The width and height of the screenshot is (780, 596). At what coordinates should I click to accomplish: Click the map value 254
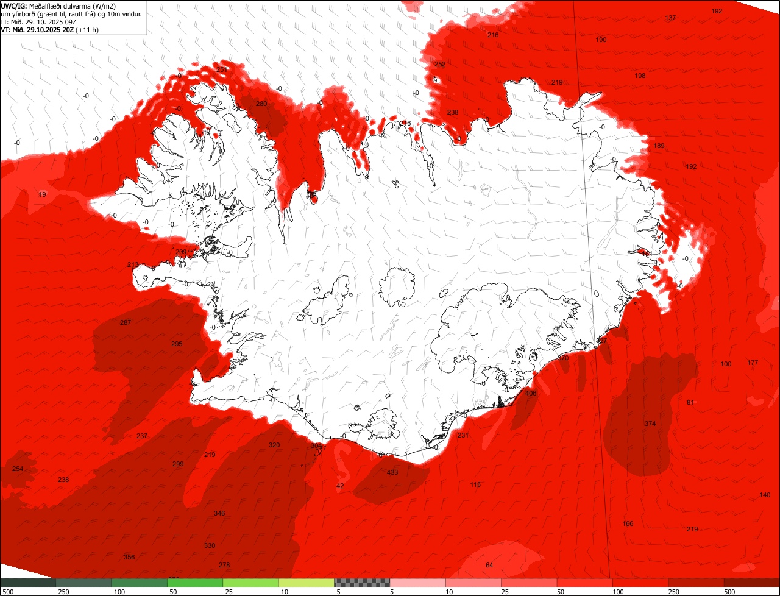[x=18, y=469]
